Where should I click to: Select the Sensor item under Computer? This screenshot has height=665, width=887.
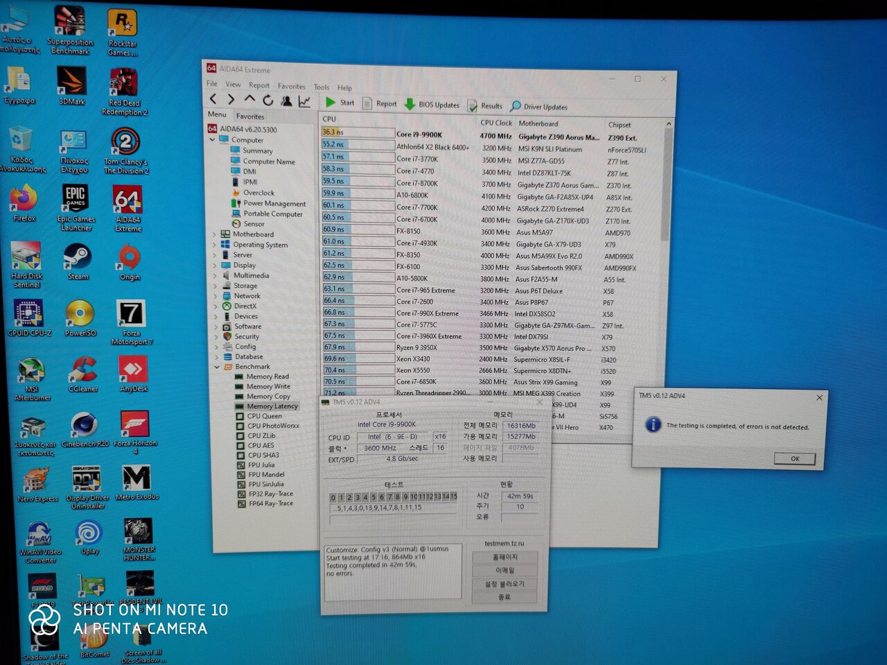pyautogui.click(x=254, y=224)
